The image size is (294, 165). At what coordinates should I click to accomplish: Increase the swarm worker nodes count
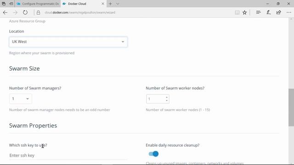tap(166, 97)
